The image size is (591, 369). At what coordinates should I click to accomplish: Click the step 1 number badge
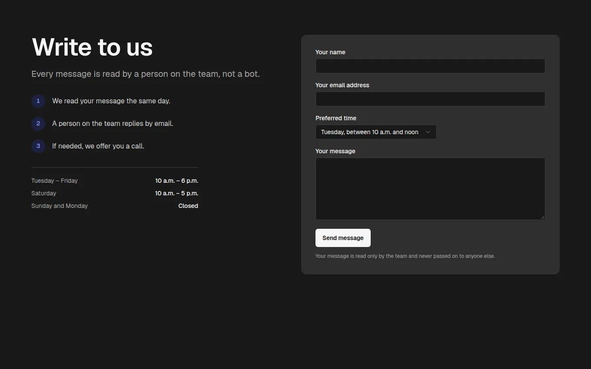coord(38,101)
